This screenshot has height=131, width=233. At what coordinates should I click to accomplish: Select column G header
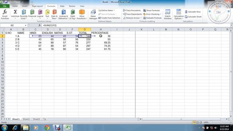click(x=85, y=29)
